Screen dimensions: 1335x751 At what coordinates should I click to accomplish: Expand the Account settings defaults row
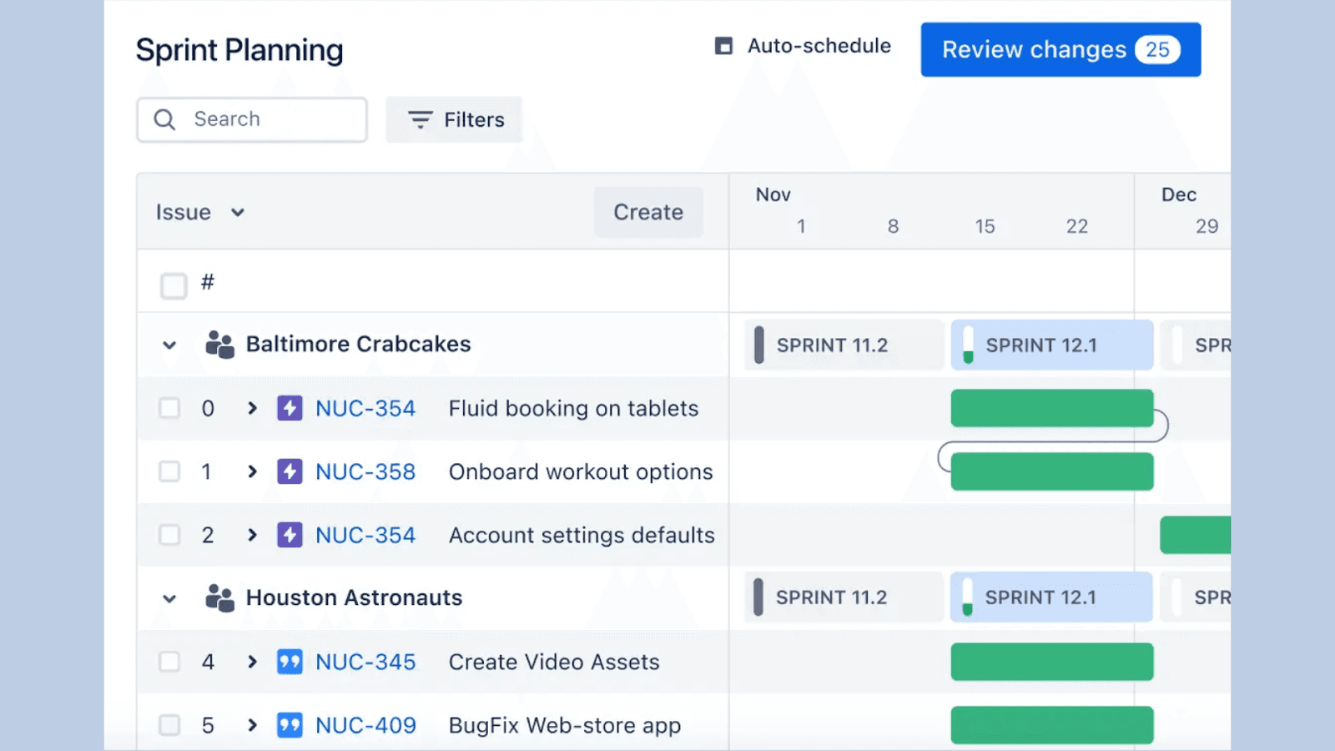[x=252, y=535]
